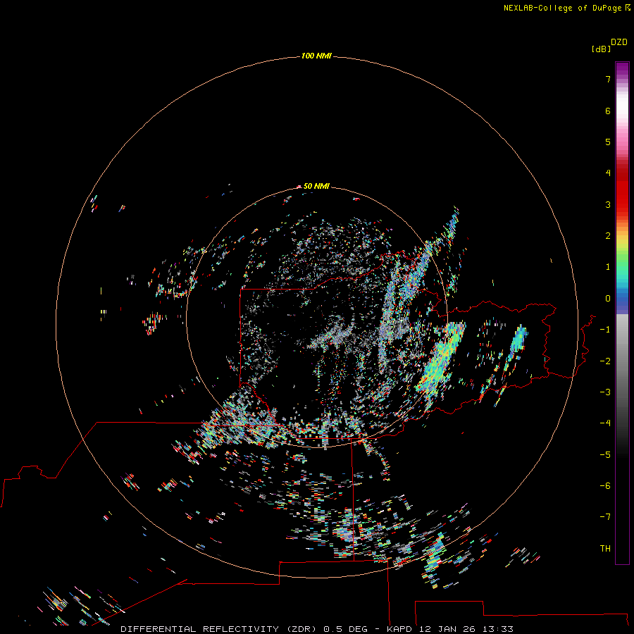The image size is (634, 634).
Task: Click the 50 NMI range ring label
Action: tap(316, 186)
